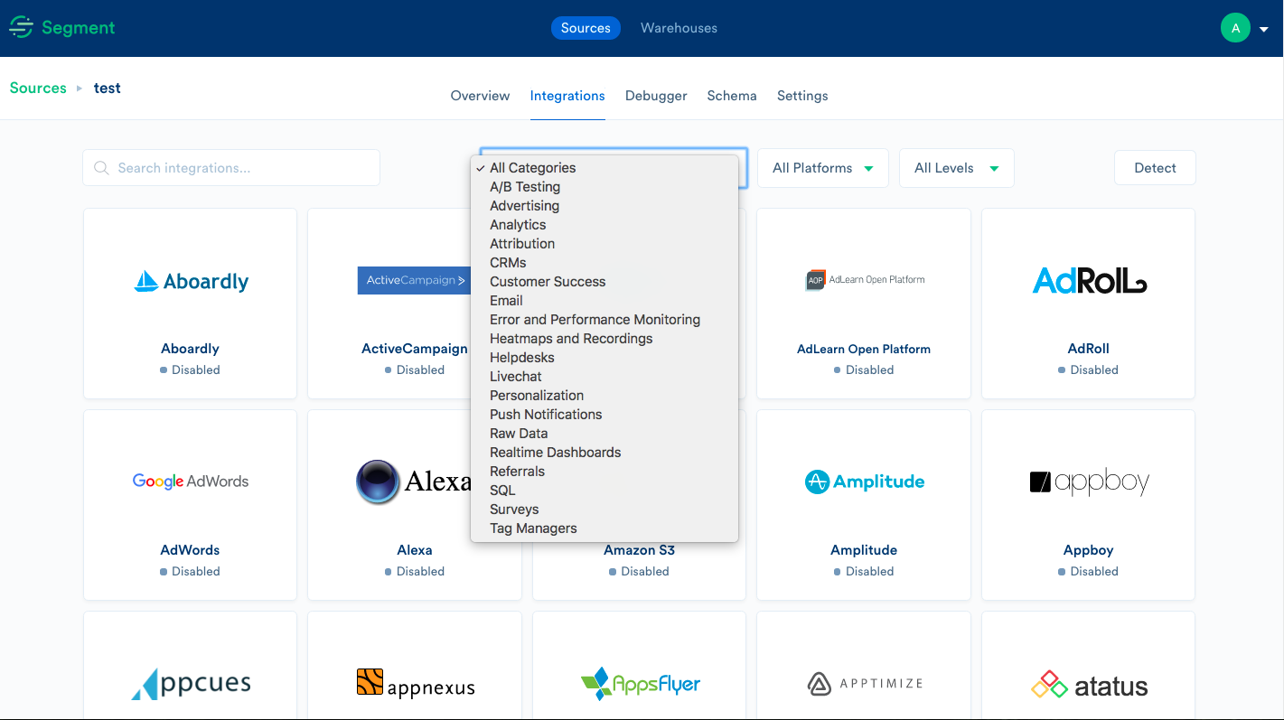Click Disabled status under Appboy
The width and height of the screenshot is (1284, 720).
click(x=1089, y=571)
